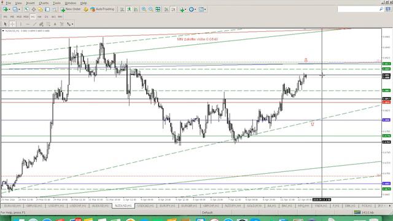Click the red horizontal price level line

tap(190, 103)
